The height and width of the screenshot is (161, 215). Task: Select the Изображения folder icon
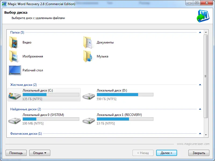point(14,56)
